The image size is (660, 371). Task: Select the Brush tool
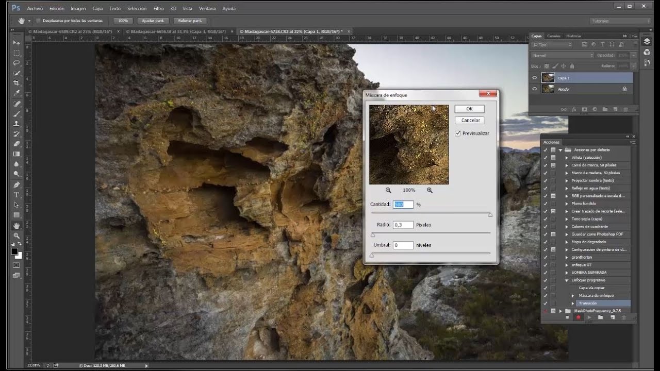point(16,114)
